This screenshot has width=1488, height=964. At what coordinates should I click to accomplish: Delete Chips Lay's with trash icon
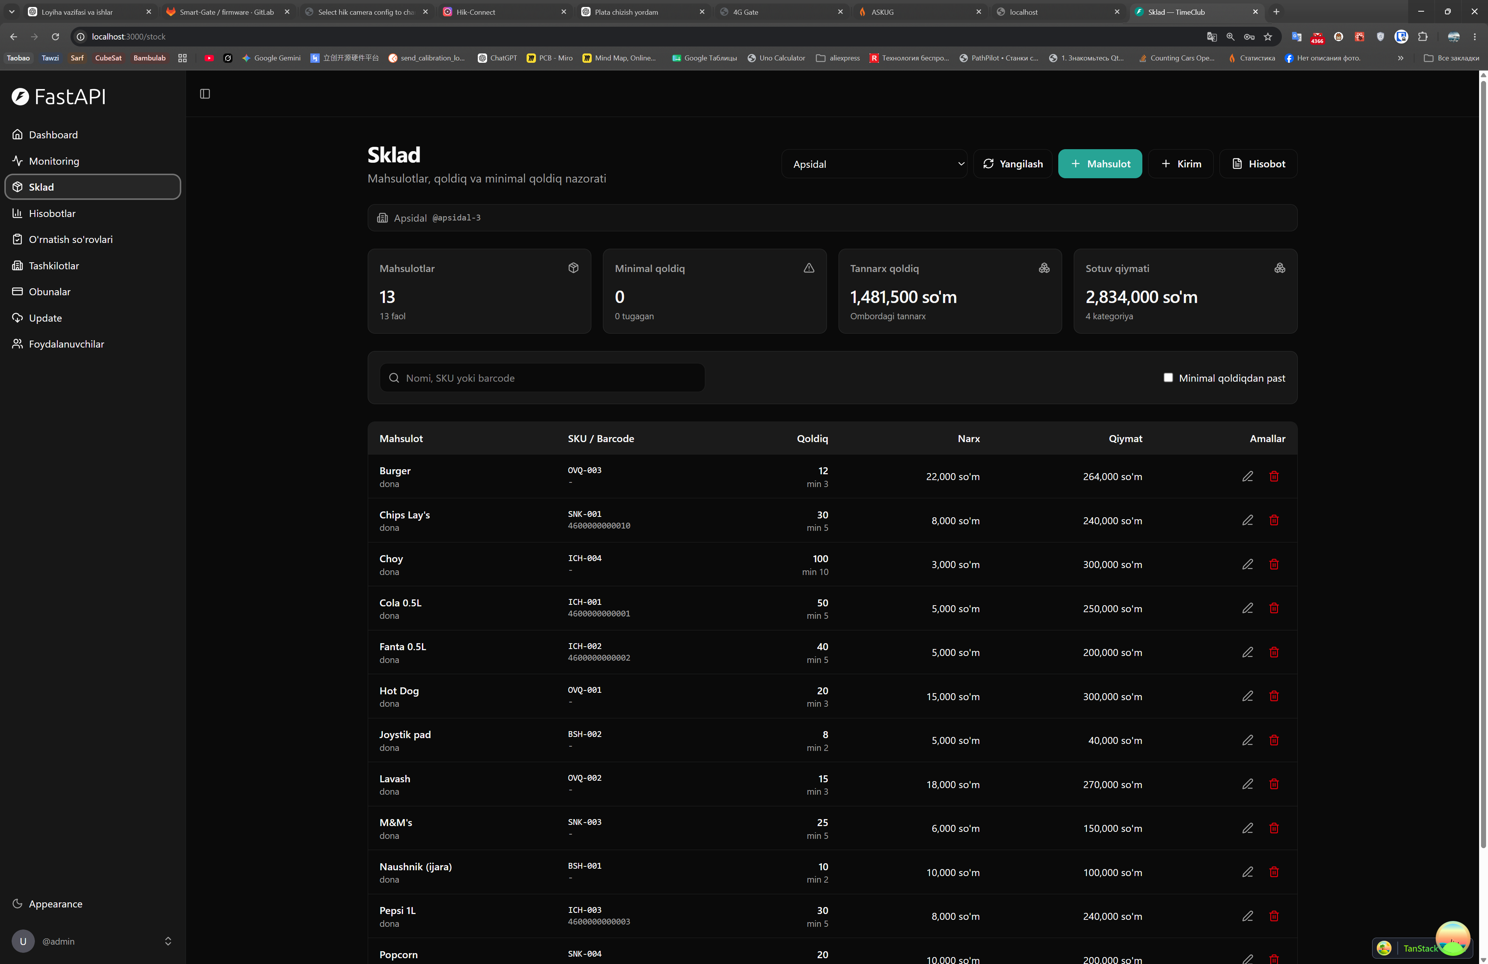[1274, 520]
